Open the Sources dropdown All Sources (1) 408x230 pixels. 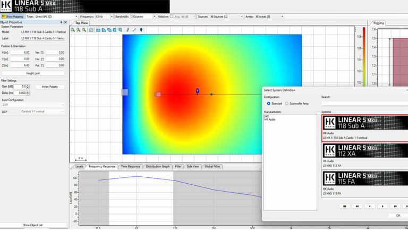click(x=226, y=17)
